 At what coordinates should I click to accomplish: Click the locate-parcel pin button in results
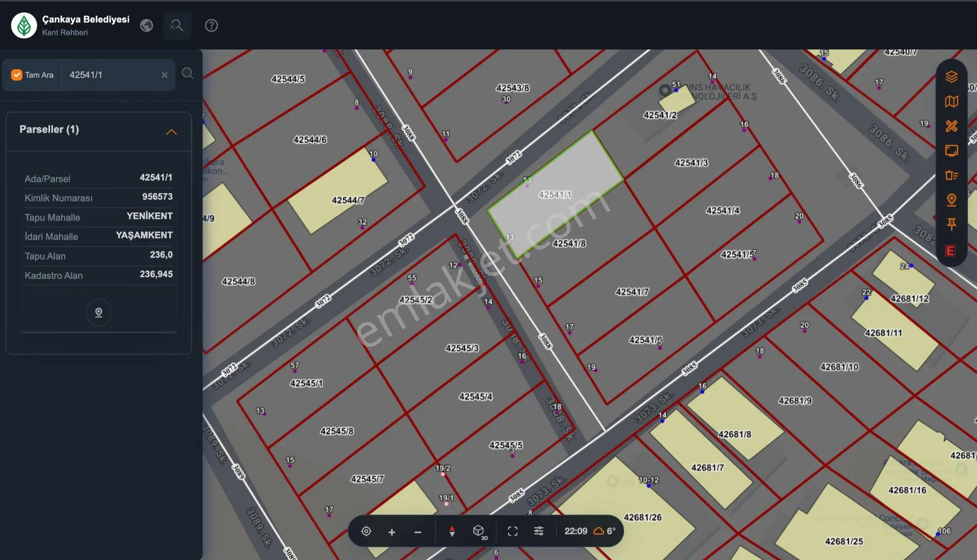pos(99,313)
